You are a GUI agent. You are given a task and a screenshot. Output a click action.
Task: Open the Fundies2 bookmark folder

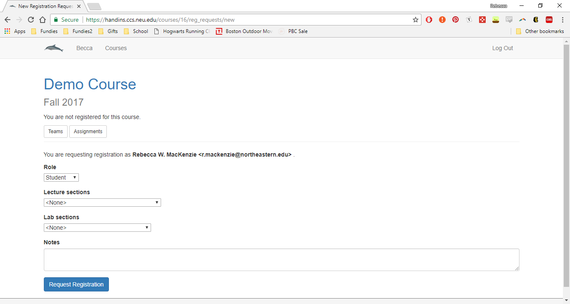(x=78, y=31)
